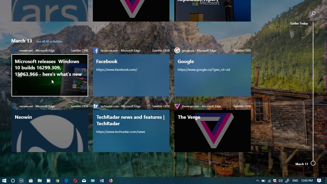The image size is (327, 184).
Task: Open the Windows Start button
Action: (x=4, y=181)
